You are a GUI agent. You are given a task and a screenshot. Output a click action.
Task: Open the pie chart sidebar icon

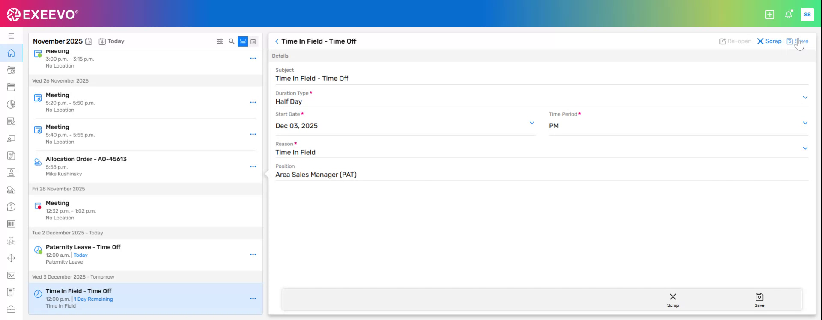click(x=11, y=104)
